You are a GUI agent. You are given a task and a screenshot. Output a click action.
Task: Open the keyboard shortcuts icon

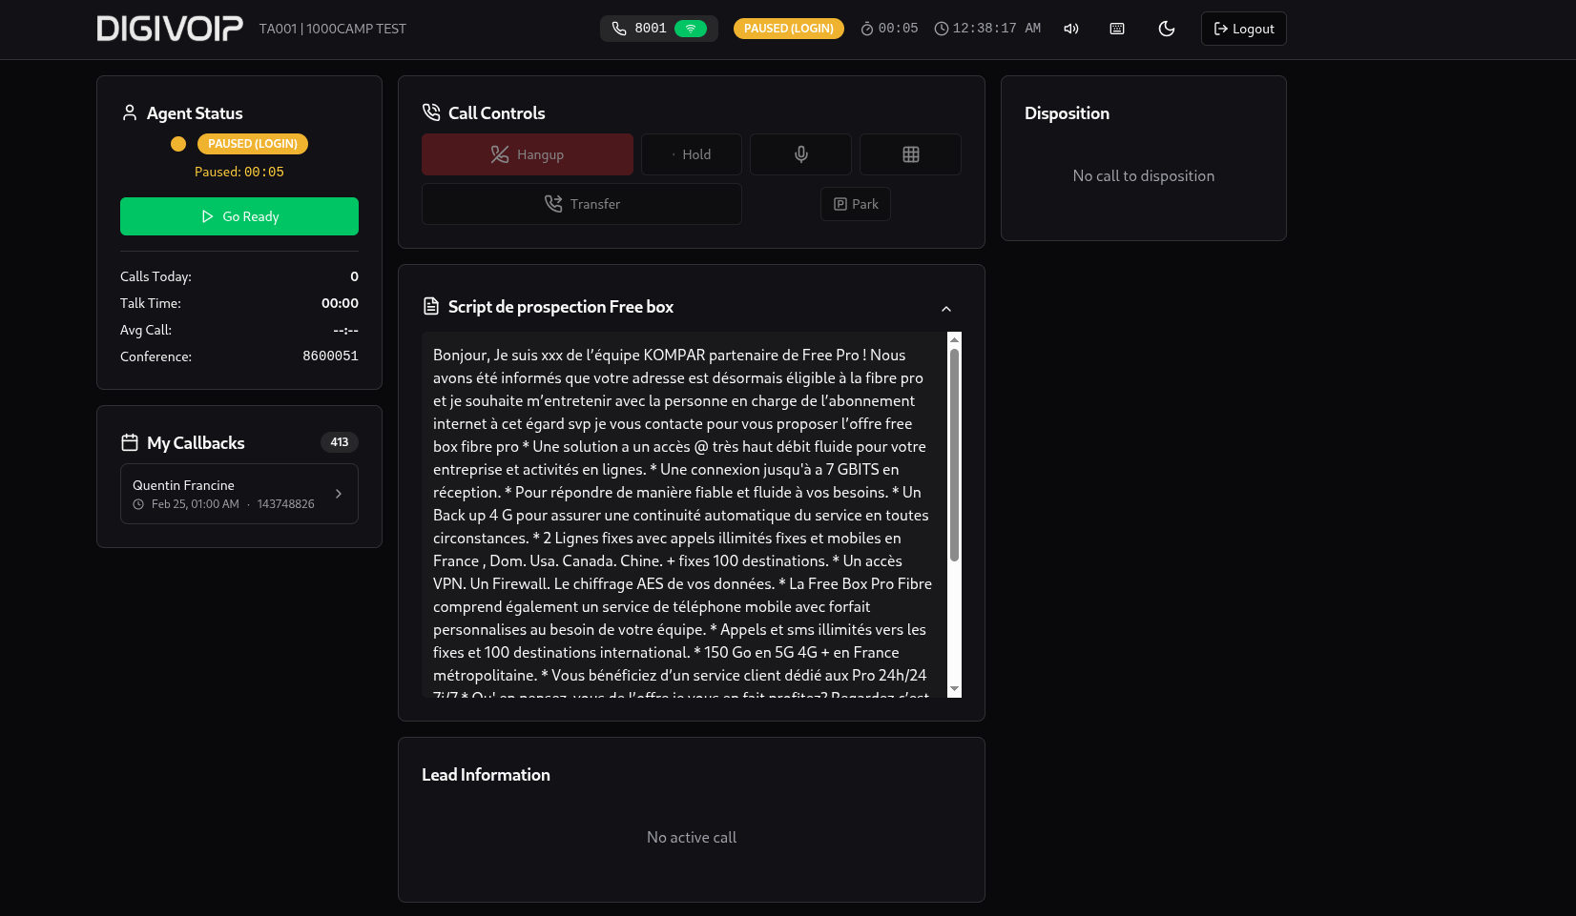[1117, 29]
